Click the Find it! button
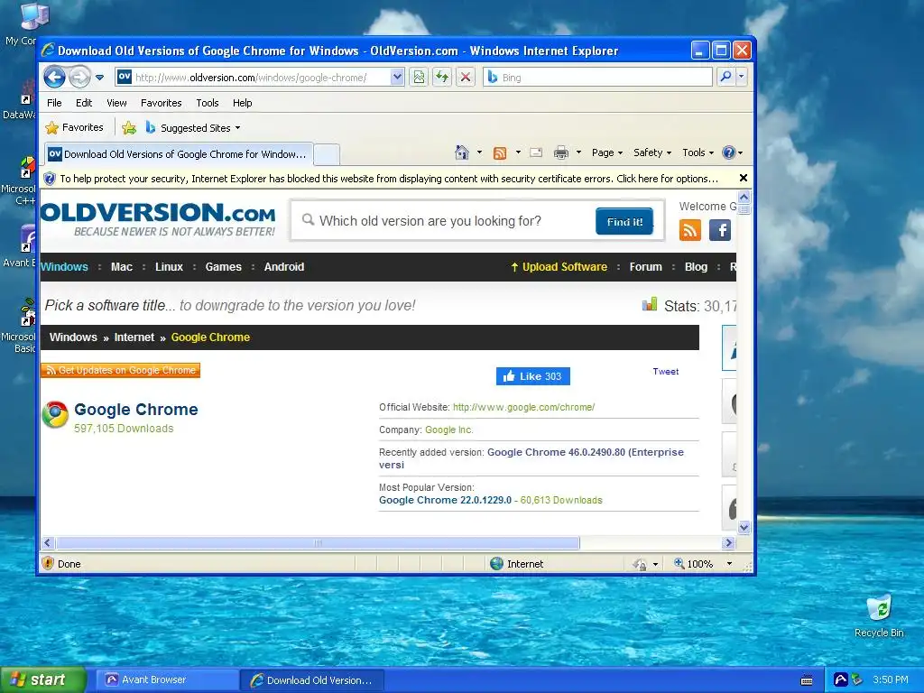 point(624,222)
